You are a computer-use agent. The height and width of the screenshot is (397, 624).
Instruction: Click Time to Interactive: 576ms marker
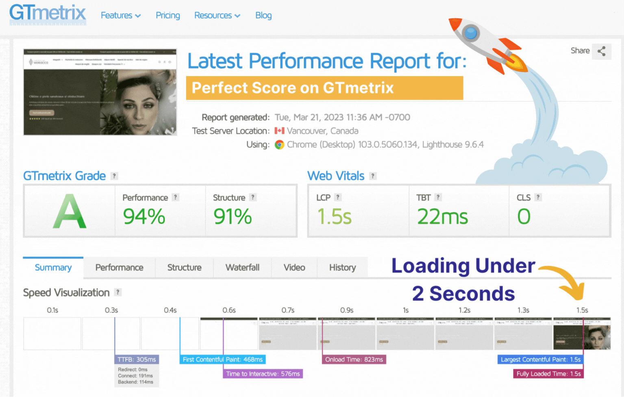(x=263, y=374)
